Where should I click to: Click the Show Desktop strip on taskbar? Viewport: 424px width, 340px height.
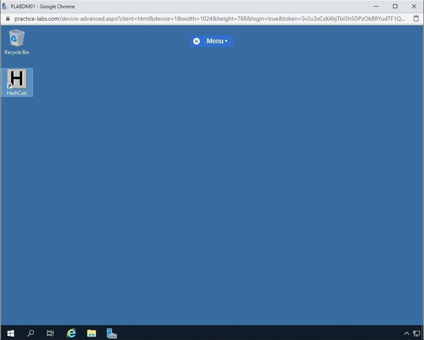point(422,333)
